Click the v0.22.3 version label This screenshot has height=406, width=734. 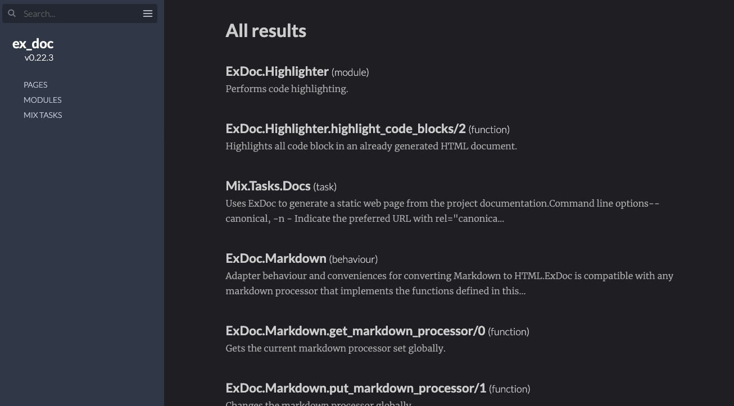click(x=39, y=58)
